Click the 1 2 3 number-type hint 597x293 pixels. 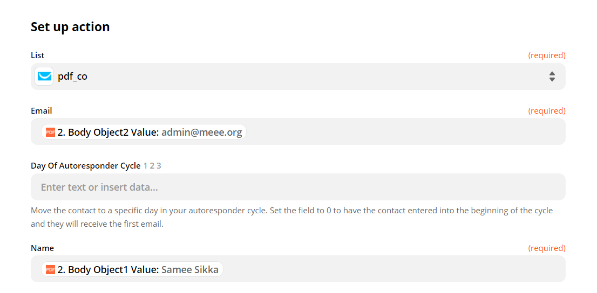(x=152, y=166)
